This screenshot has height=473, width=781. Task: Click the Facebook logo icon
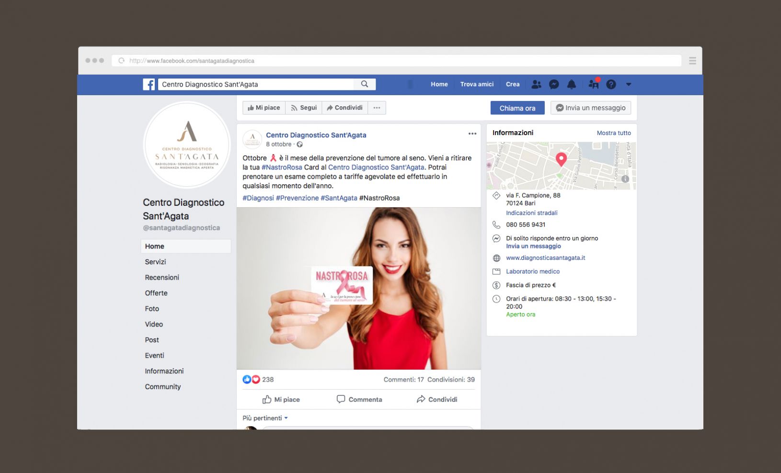point(149,85)
